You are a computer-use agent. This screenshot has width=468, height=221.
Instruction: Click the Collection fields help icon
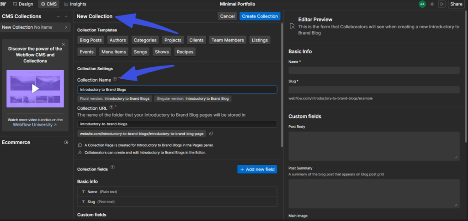point(112,167)
